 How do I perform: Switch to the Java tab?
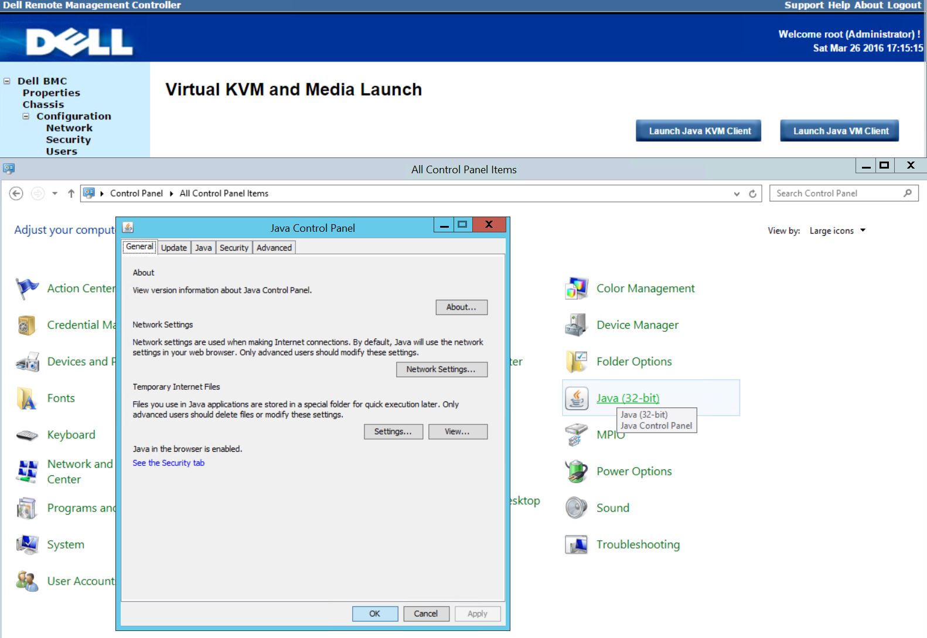203,248
